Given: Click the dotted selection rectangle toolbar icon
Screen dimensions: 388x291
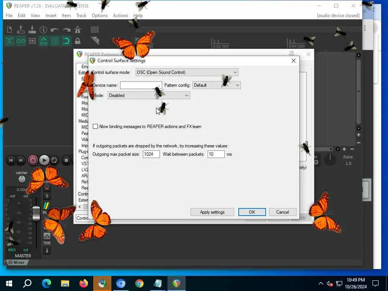Looking at the screenshot, I should click(94, 30).
